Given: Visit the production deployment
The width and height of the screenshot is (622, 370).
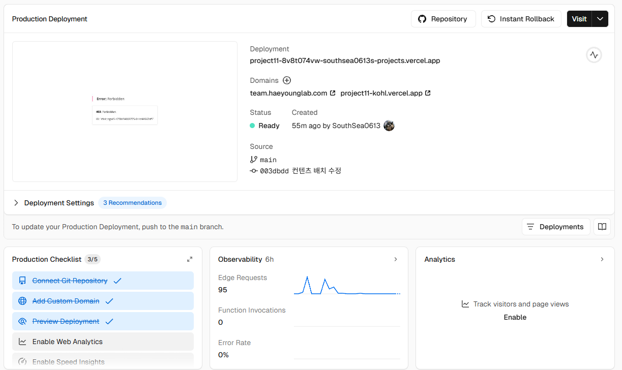Looking at the screenshot, I should coord(579,19).
